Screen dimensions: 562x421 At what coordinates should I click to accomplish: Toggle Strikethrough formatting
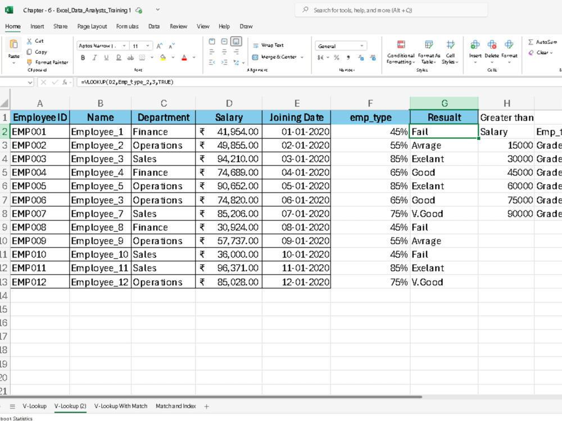[130, 58]
